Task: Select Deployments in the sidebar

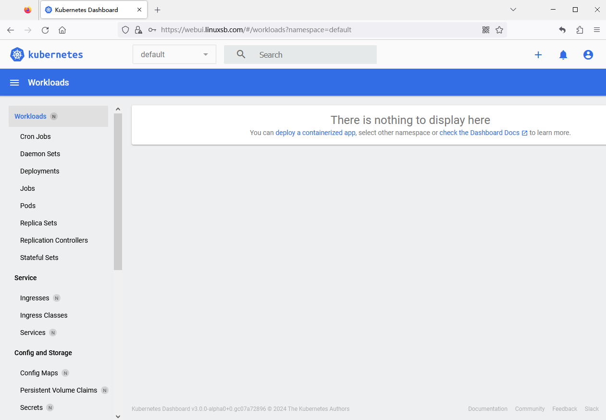Action: click(40, 171)
